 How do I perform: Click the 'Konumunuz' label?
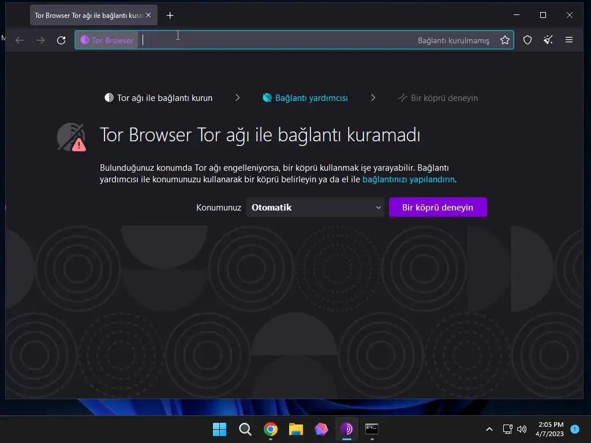coord(219,208)
